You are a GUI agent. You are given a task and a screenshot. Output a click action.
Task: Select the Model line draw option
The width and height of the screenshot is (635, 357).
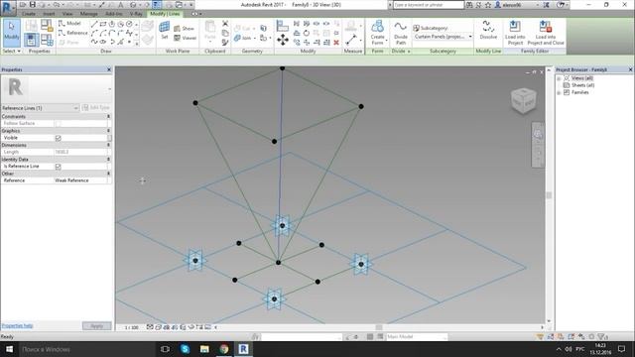click(x=69, y=24)
